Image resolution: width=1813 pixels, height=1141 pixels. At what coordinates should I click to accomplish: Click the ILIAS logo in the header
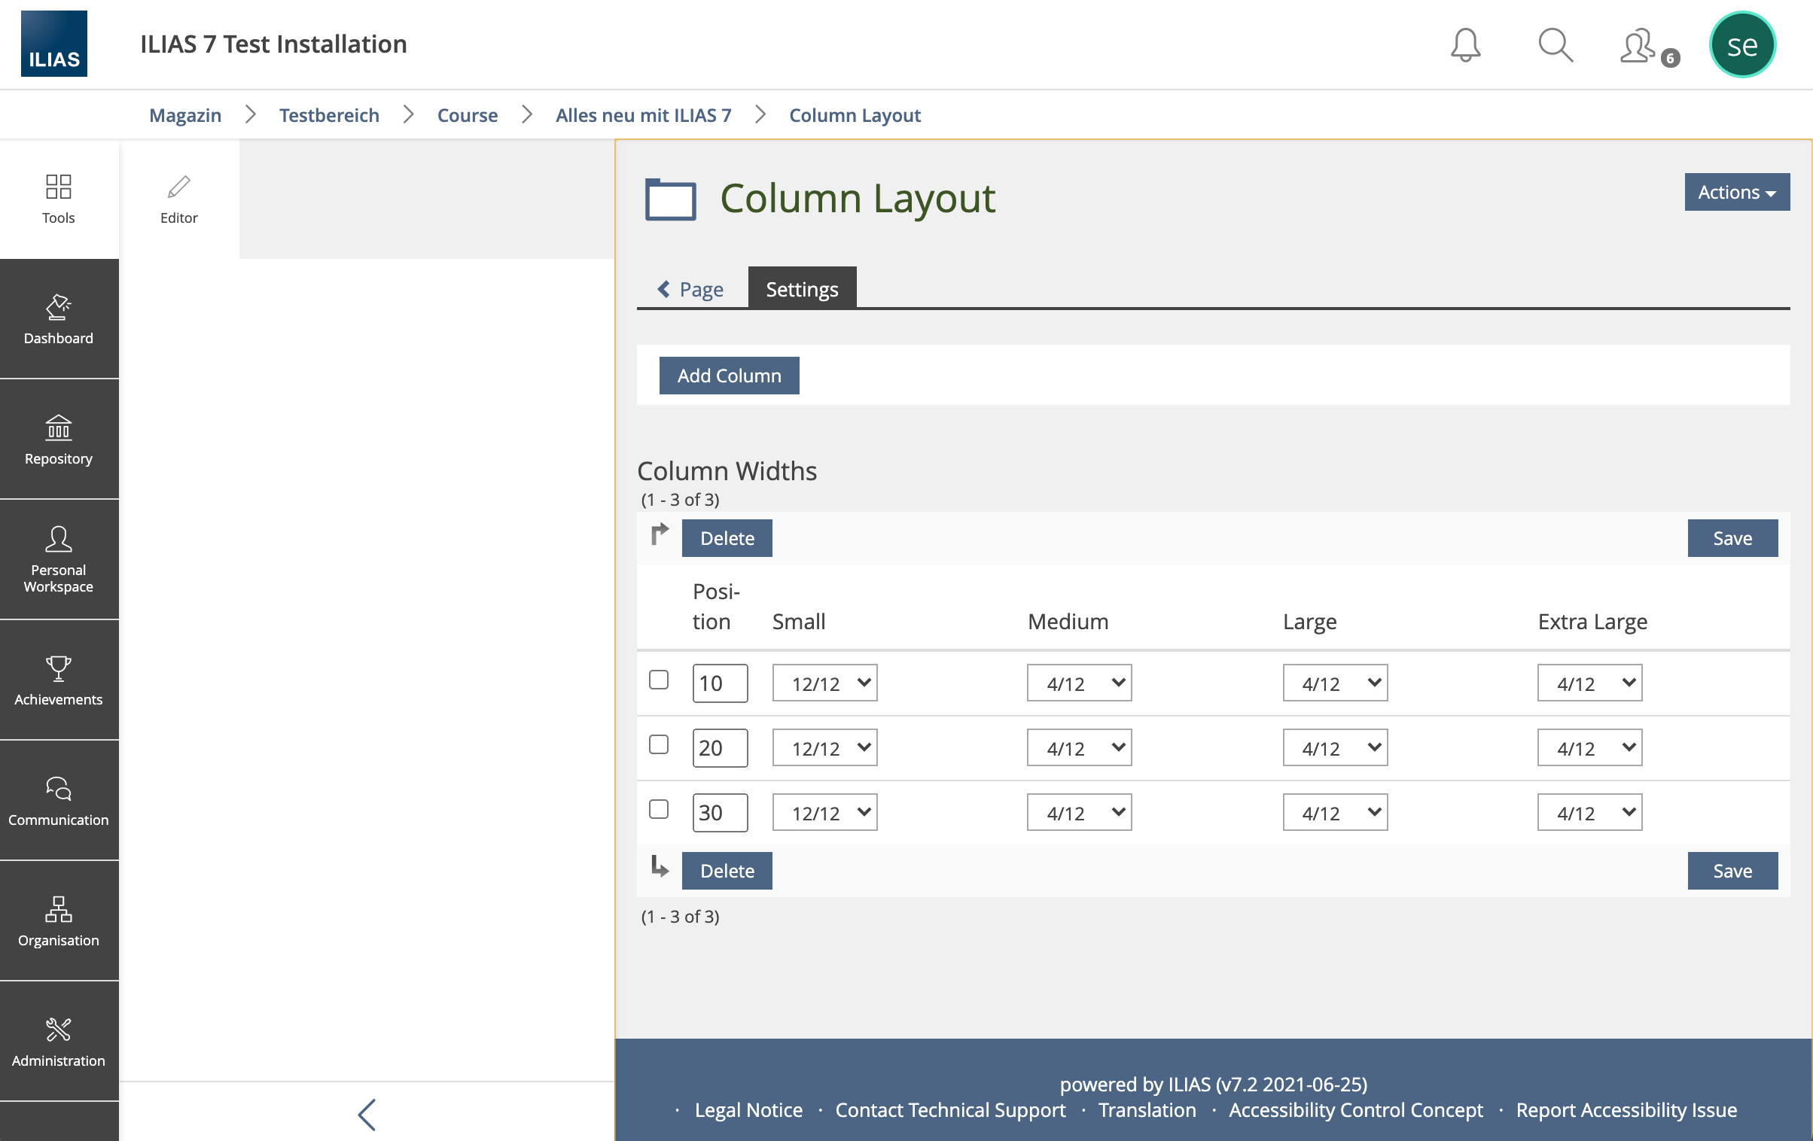pos(54,44)
